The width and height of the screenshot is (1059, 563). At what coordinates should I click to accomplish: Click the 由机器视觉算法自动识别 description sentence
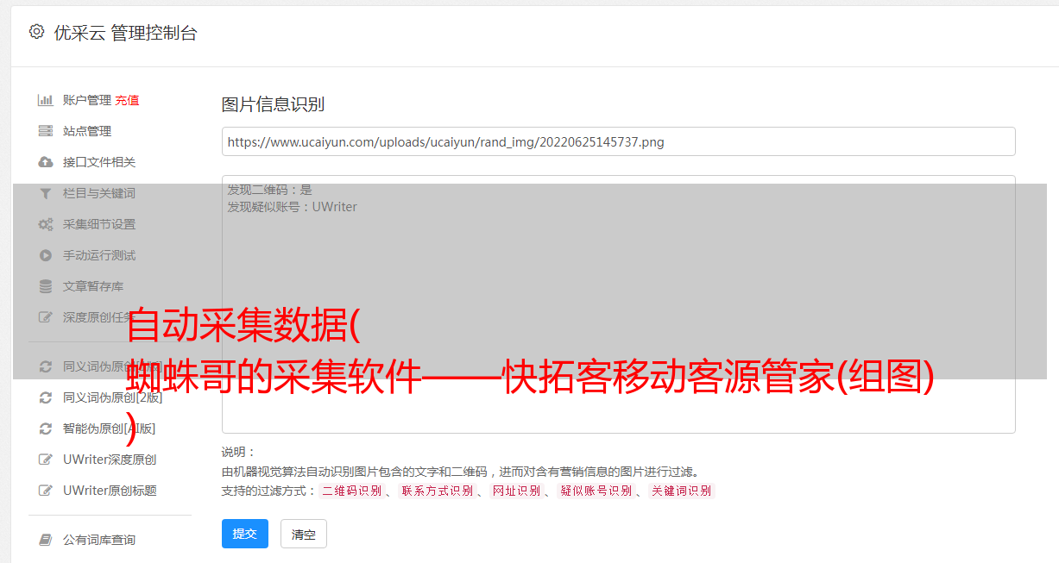(460, 472)
